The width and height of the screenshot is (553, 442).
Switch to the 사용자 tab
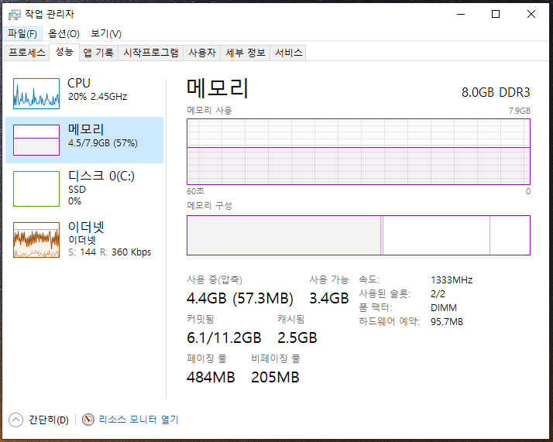click(x=202, y=53)
